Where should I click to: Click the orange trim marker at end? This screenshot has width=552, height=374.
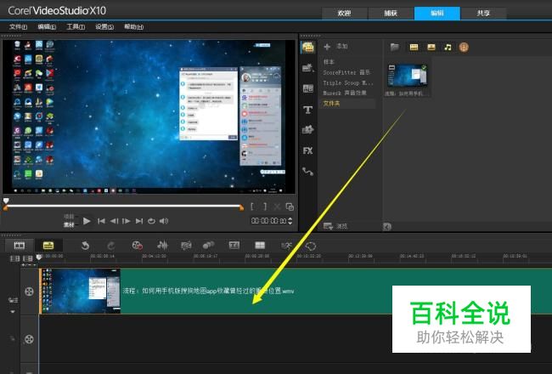click(x=241, y=208)
